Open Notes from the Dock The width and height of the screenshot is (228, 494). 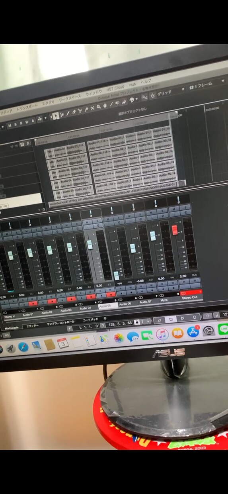click(x=76, y=341)
